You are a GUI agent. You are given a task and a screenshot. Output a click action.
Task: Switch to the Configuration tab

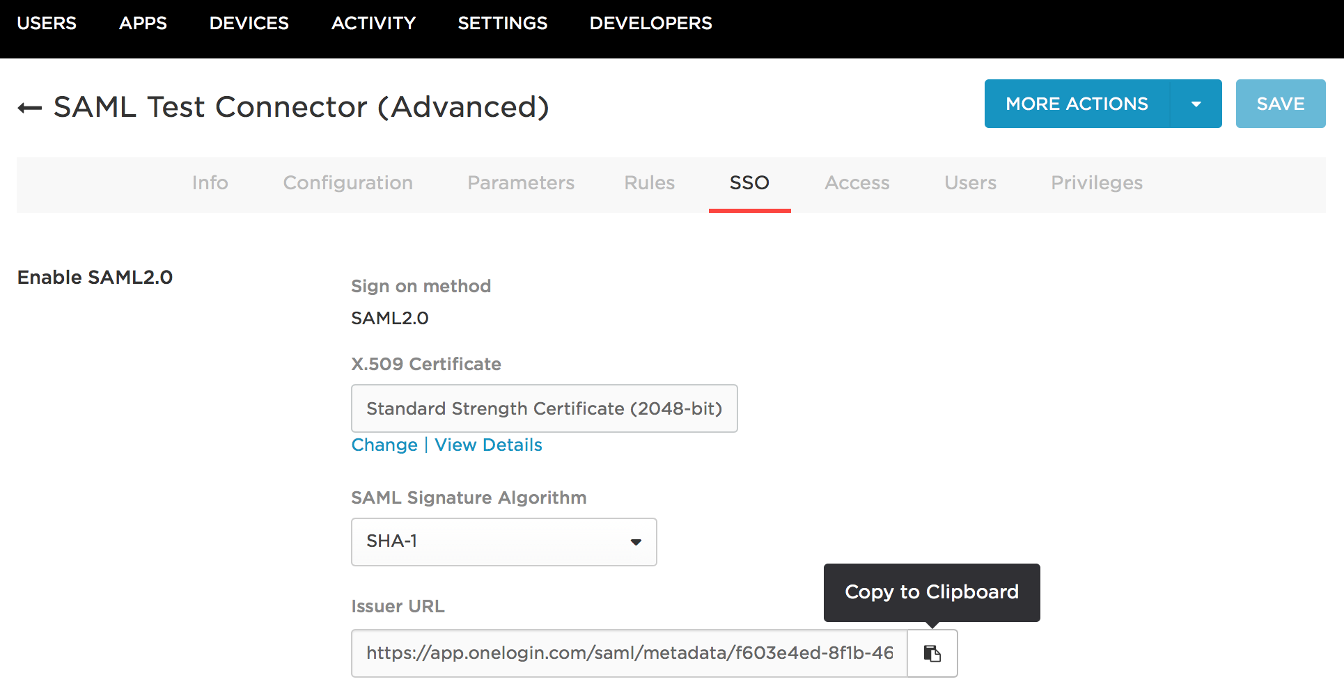coord(347,183)
